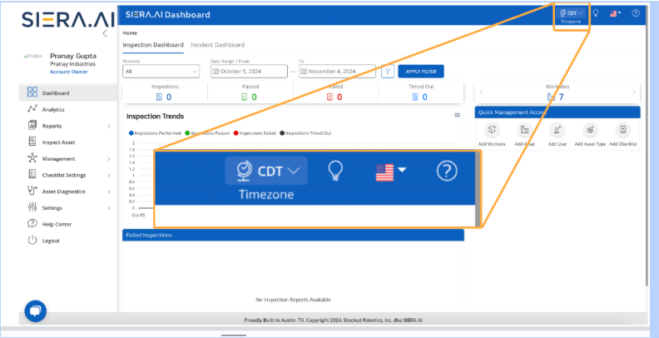Viewport: 659px width, 338px height.
Task: Open the question mark help icon
Action: click(636, 13)
